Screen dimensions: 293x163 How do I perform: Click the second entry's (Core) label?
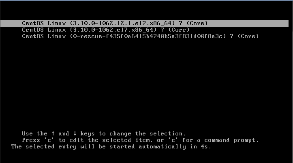pos(179,30)
